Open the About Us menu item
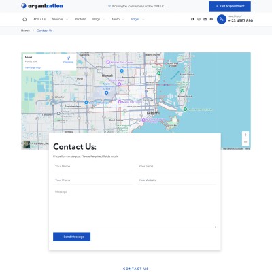Viewport: 272px width, 272px height. pyautogui.click(x=39, y=19)
